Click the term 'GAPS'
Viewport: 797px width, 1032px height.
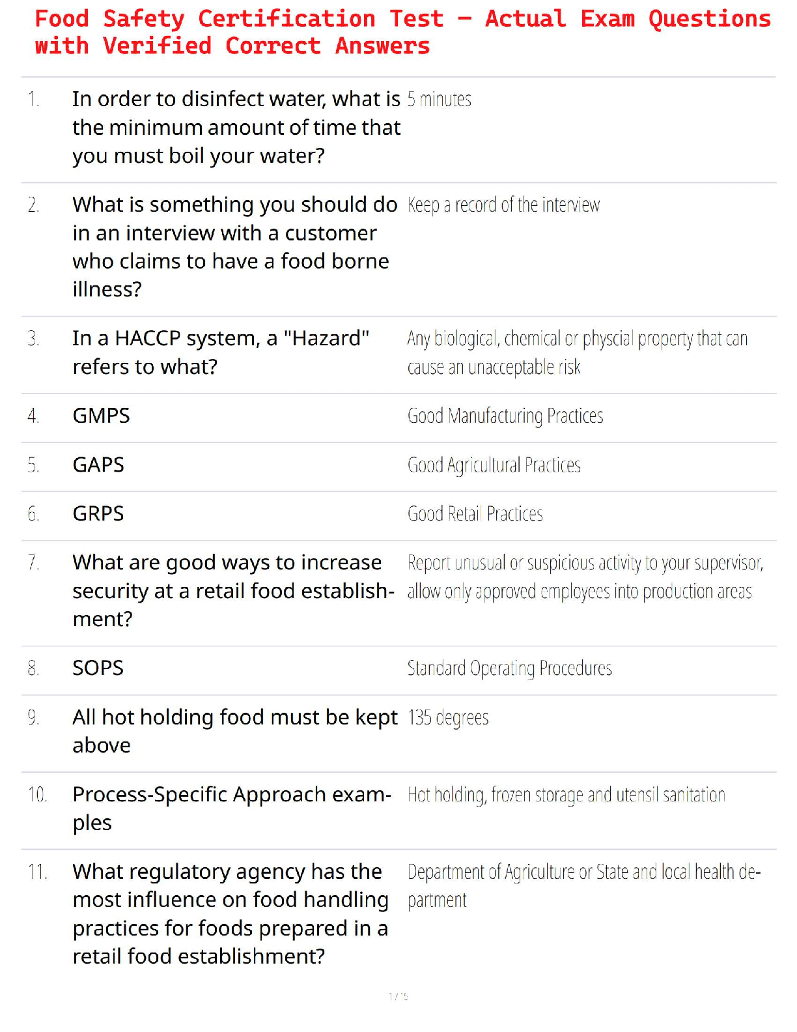[x=98, y=465]
